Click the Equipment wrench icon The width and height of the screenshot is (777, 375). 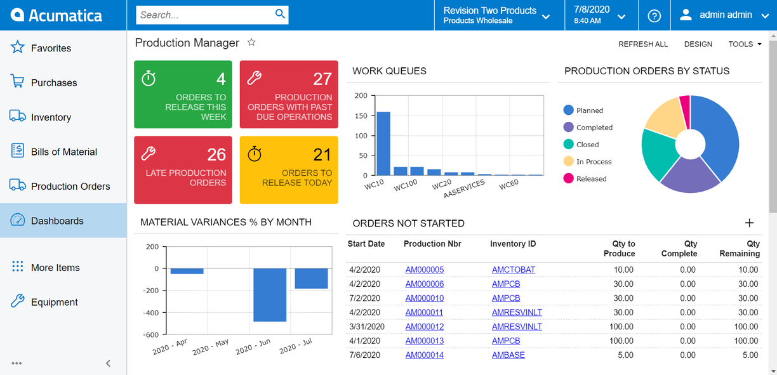18,301
